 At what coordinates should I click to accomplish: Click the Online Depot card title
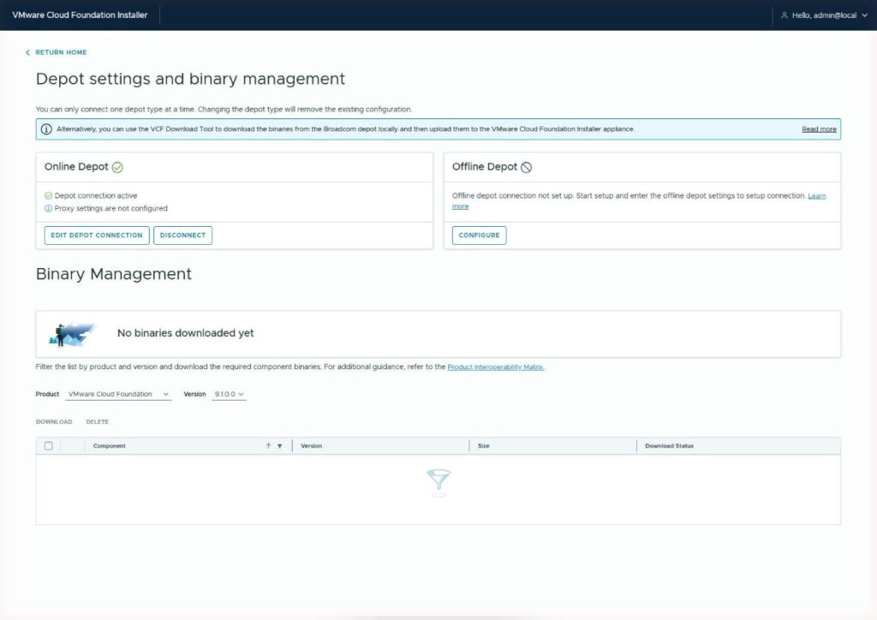(76, 167)
